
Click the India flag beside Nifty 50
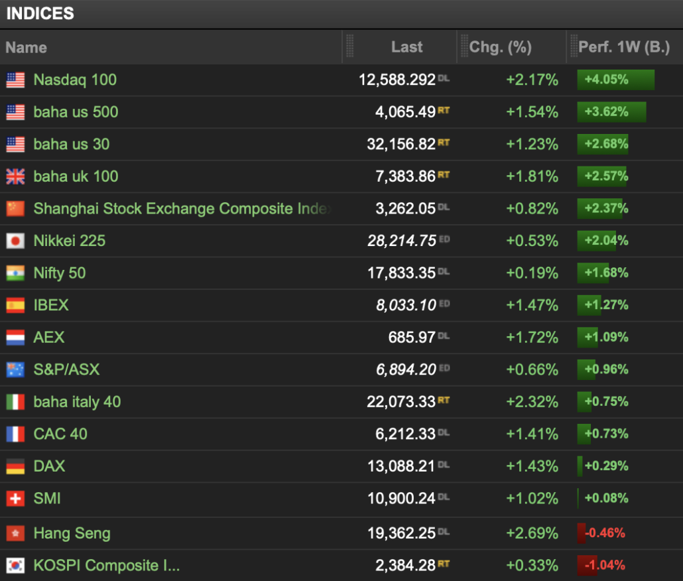[15, 273]
